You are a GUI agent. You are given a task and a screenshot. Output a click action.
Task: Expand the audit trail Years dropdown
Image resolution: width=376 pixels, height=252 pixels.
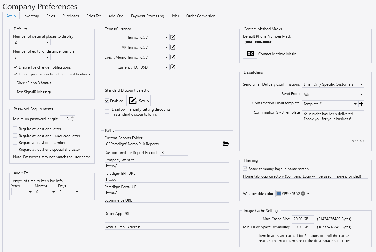[x=30, y=192]
